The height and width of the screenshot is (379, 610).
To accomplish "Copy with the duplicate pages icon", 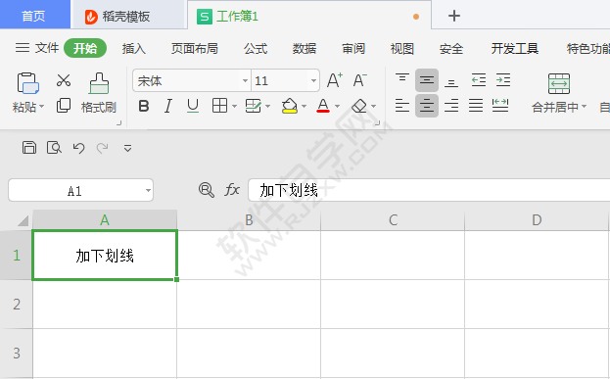I will (x=64, y=105).
